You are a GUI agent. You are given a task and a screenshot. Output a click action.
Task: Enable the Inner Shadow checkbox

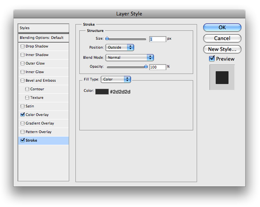click(22, 55)
